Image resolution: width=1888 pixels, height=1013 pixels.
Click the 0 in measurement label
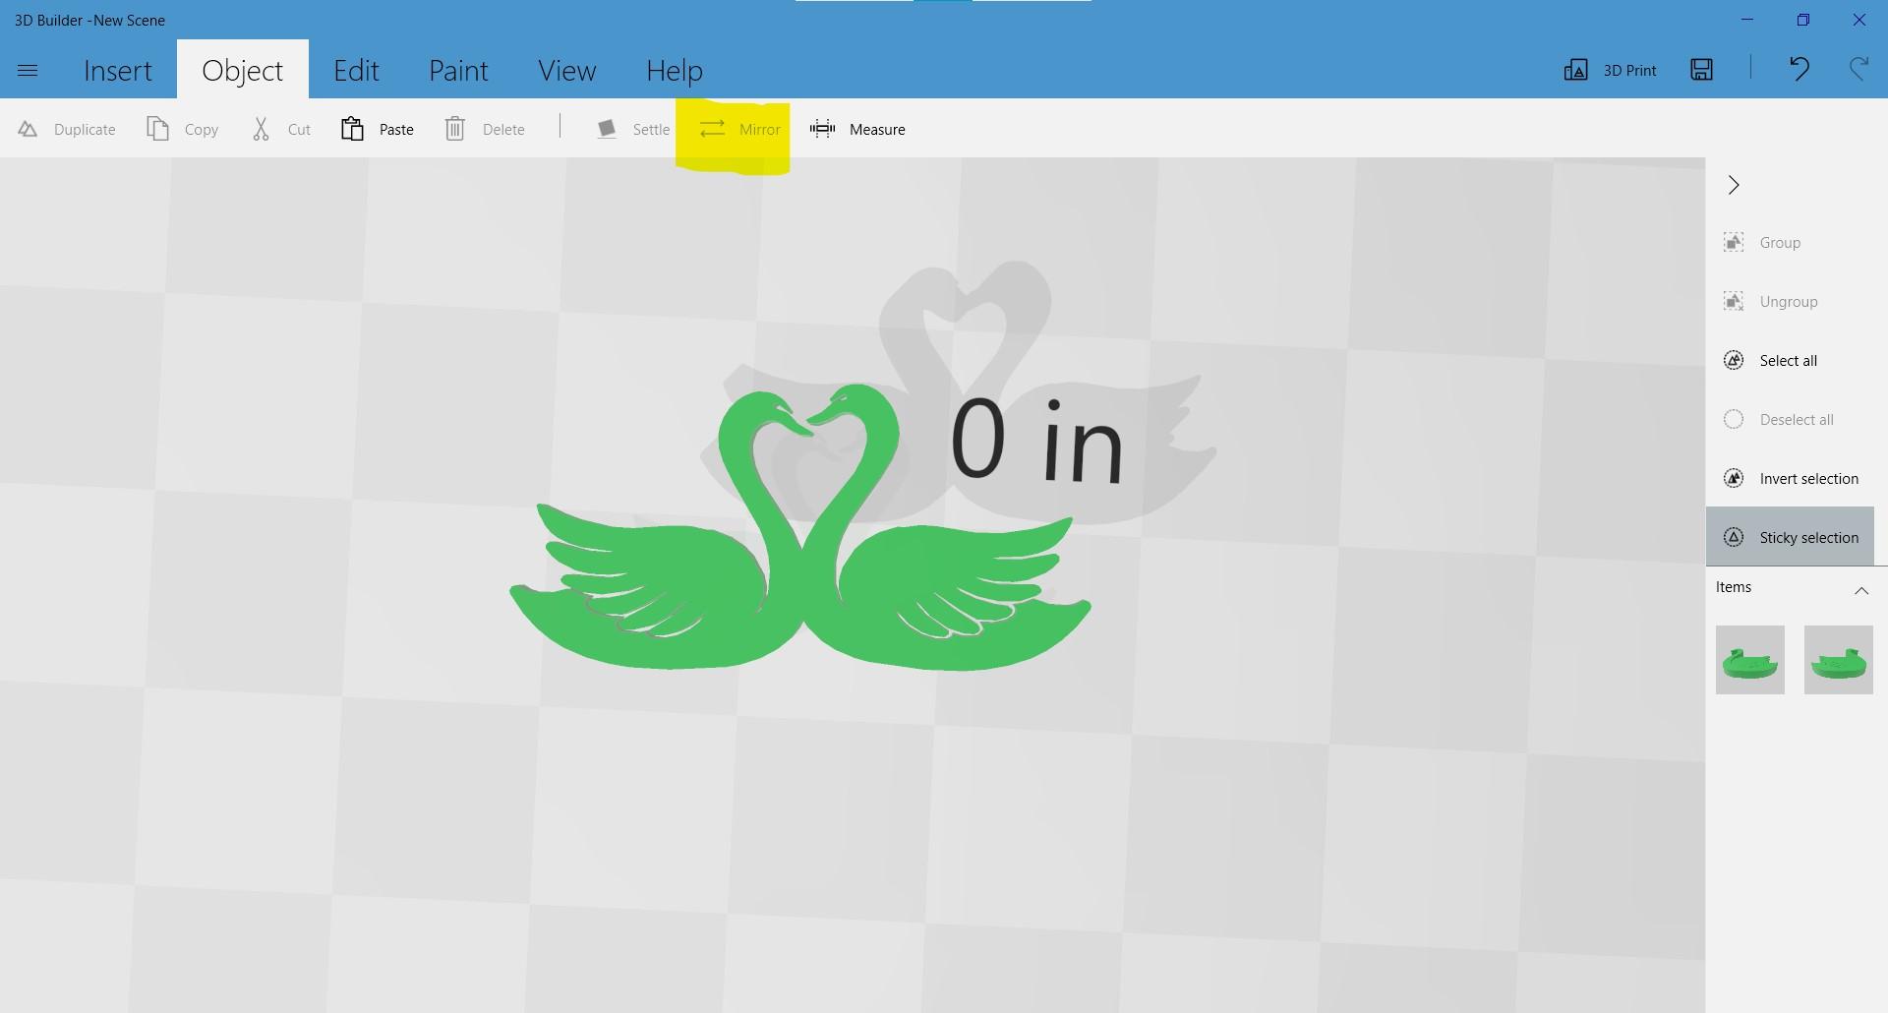tap(1036, 441)
